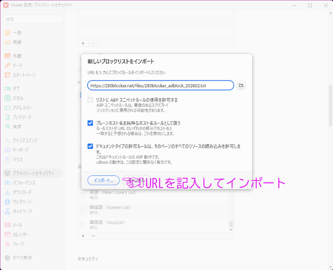Open the ブックマーク settings icon
The image size is (333, 270).
point(8,117)
